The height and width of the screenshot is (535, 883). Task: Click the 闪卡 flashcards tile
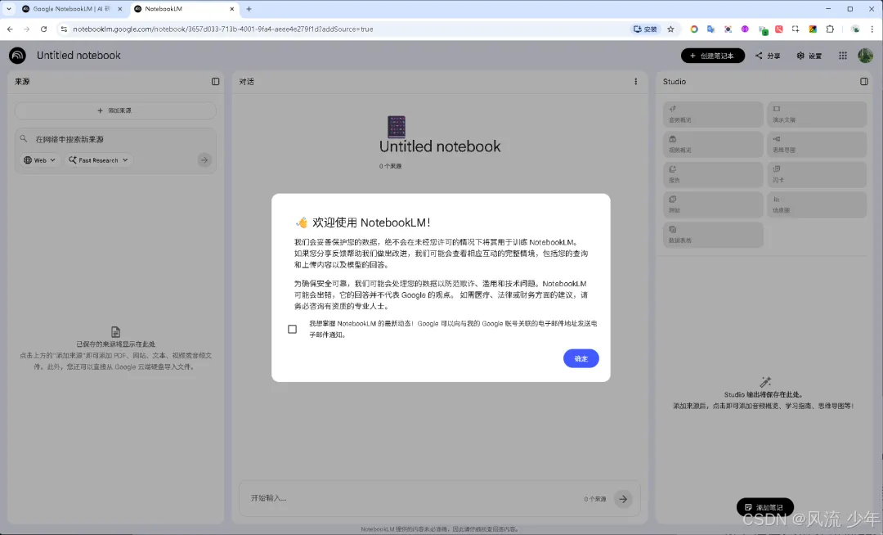tap(817, 174)
